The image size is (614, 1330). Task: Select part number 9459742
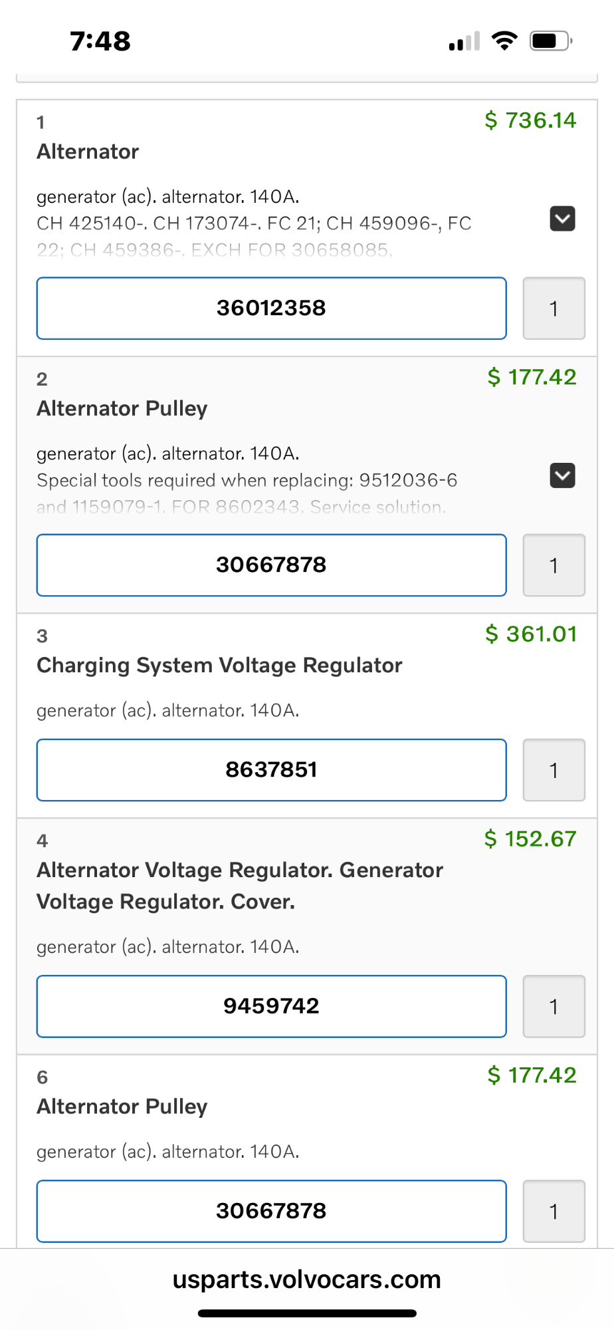271,1006
